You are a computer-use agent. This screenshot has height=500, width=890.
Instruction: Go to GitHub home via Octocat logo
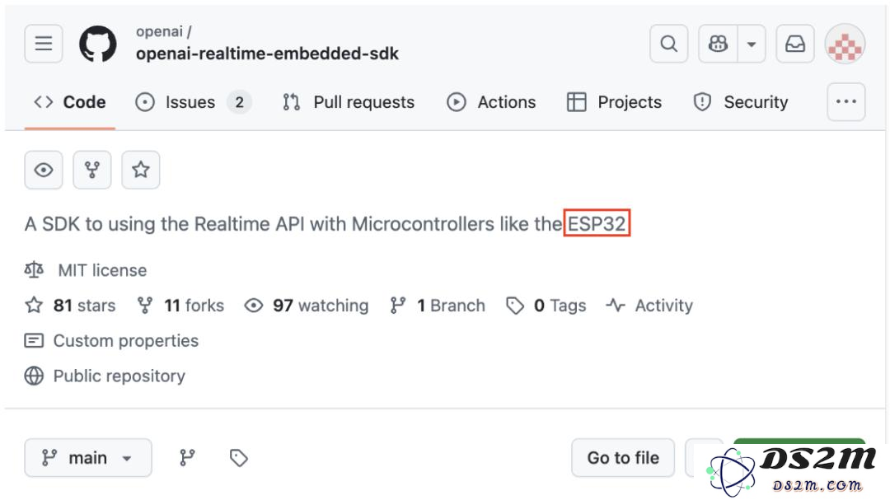coord(97,44)
